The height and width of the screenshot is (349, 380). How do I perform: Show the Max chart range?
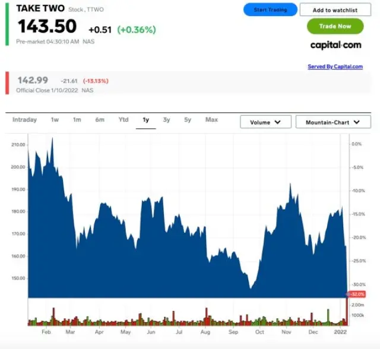click(211, 120)
